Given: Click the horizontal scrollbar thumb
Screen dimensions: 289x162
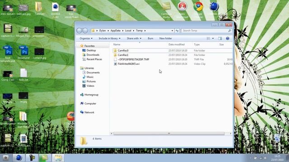Looking at the screenshot, I should pyautogui.click(x=169, y=134).
